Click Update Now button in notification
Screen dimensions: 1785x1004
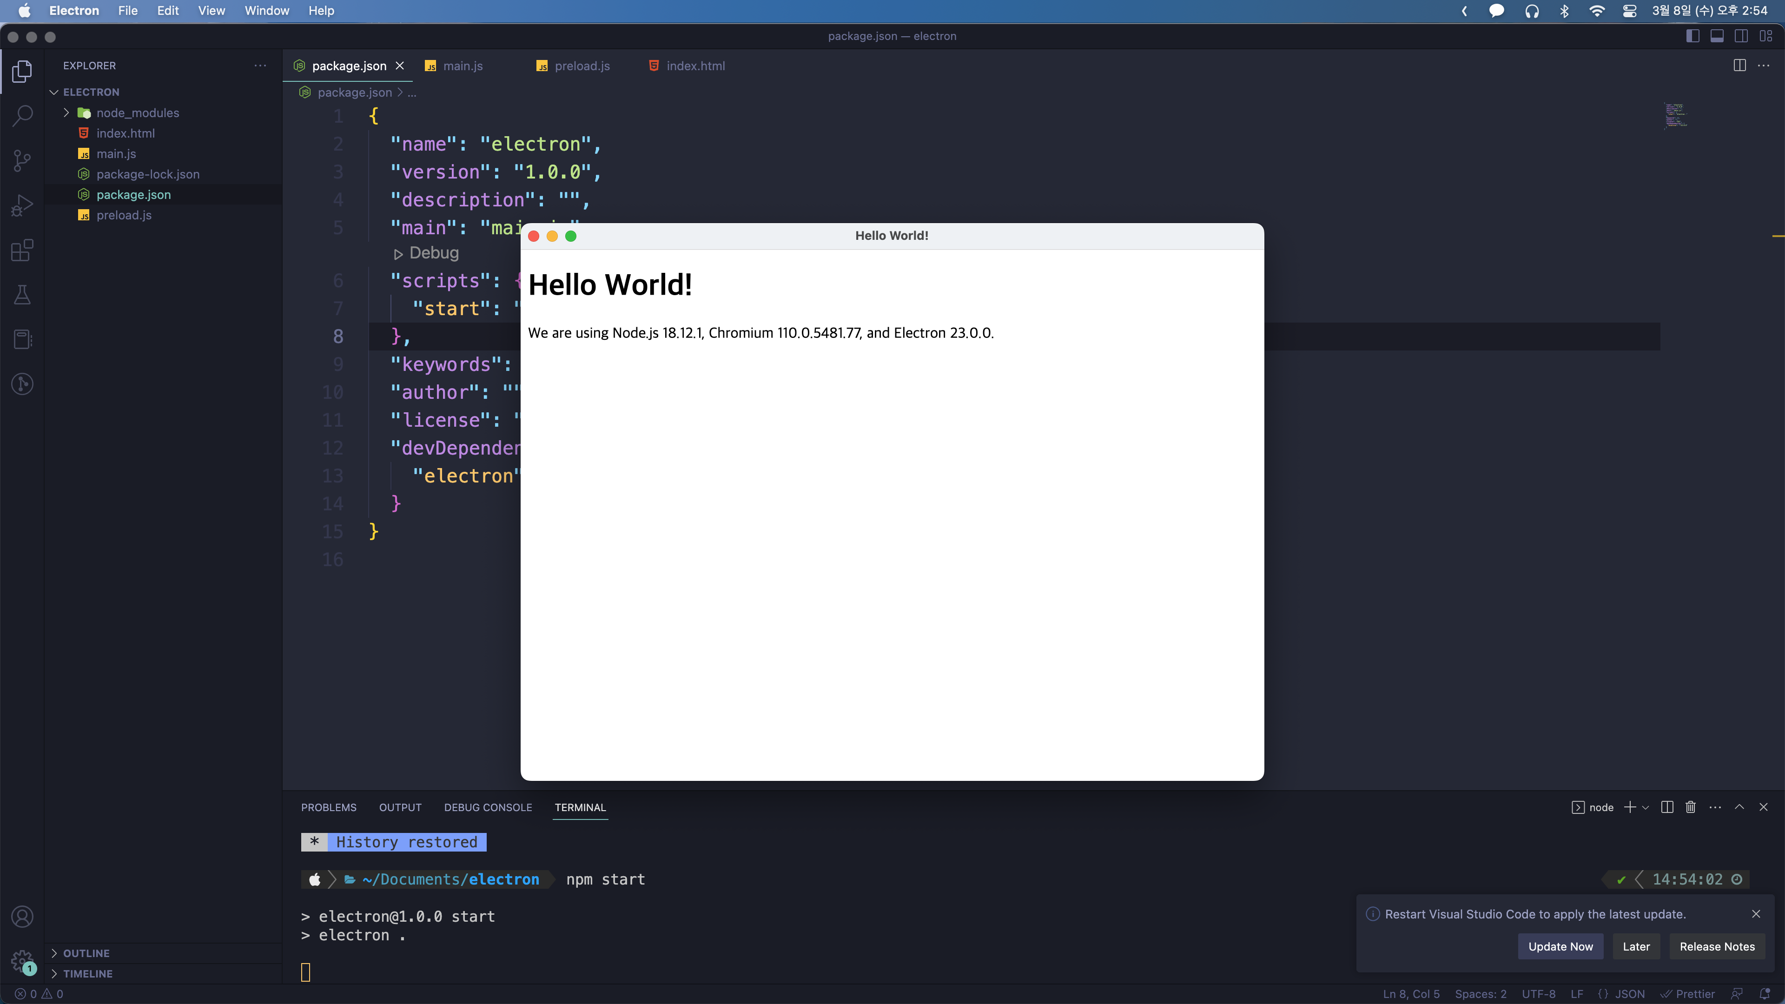click(1560, 945)
